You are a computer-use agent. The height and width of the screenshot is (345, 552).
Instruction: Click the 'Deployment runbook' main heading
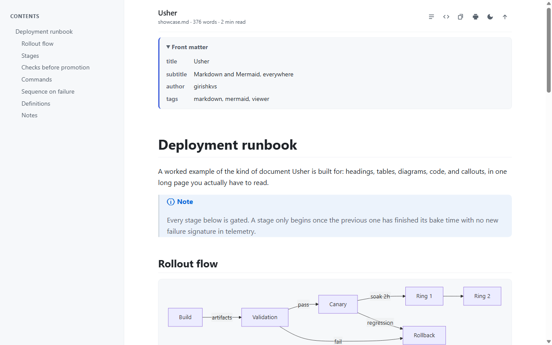click(x=228, y=145)
